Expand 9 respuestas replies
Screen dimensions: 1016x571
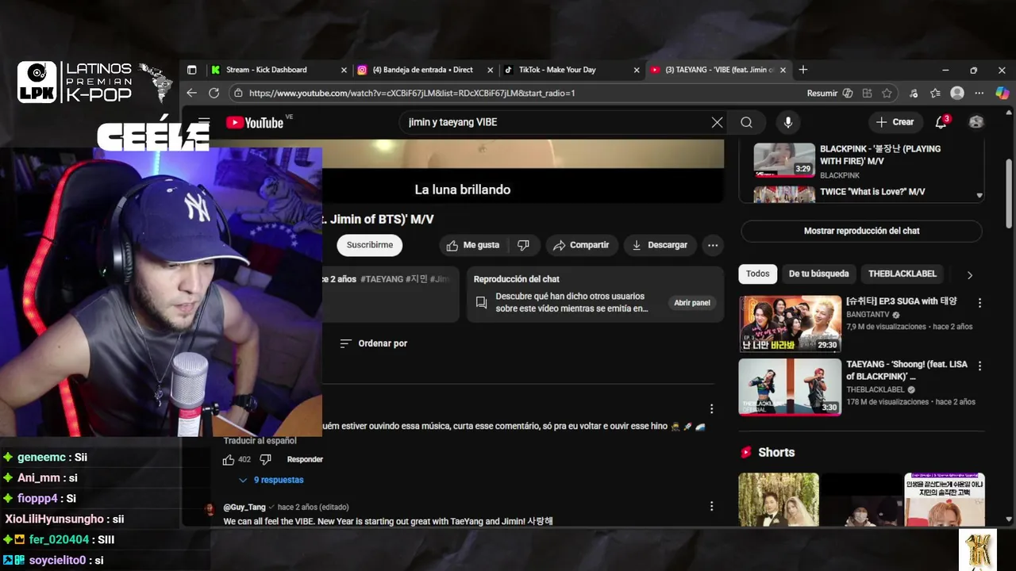coord(271,480)
